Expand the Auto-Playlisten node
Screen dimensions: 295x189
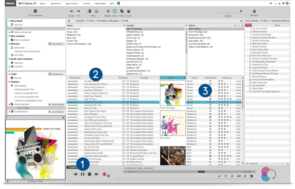coord(9,112)
